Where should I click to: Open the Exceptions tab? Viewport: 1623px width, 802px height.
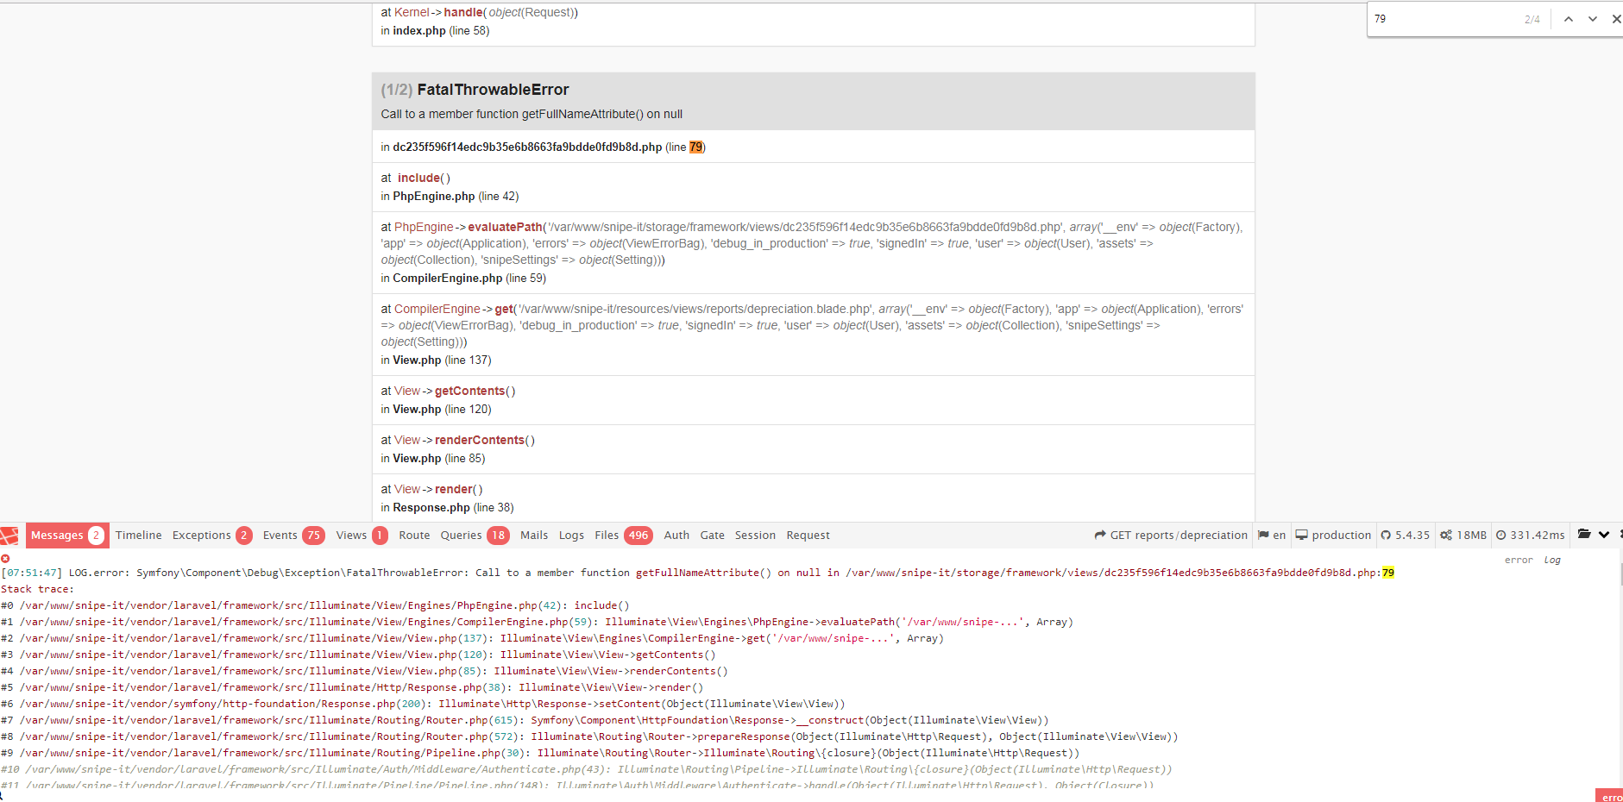coord(200,535)
